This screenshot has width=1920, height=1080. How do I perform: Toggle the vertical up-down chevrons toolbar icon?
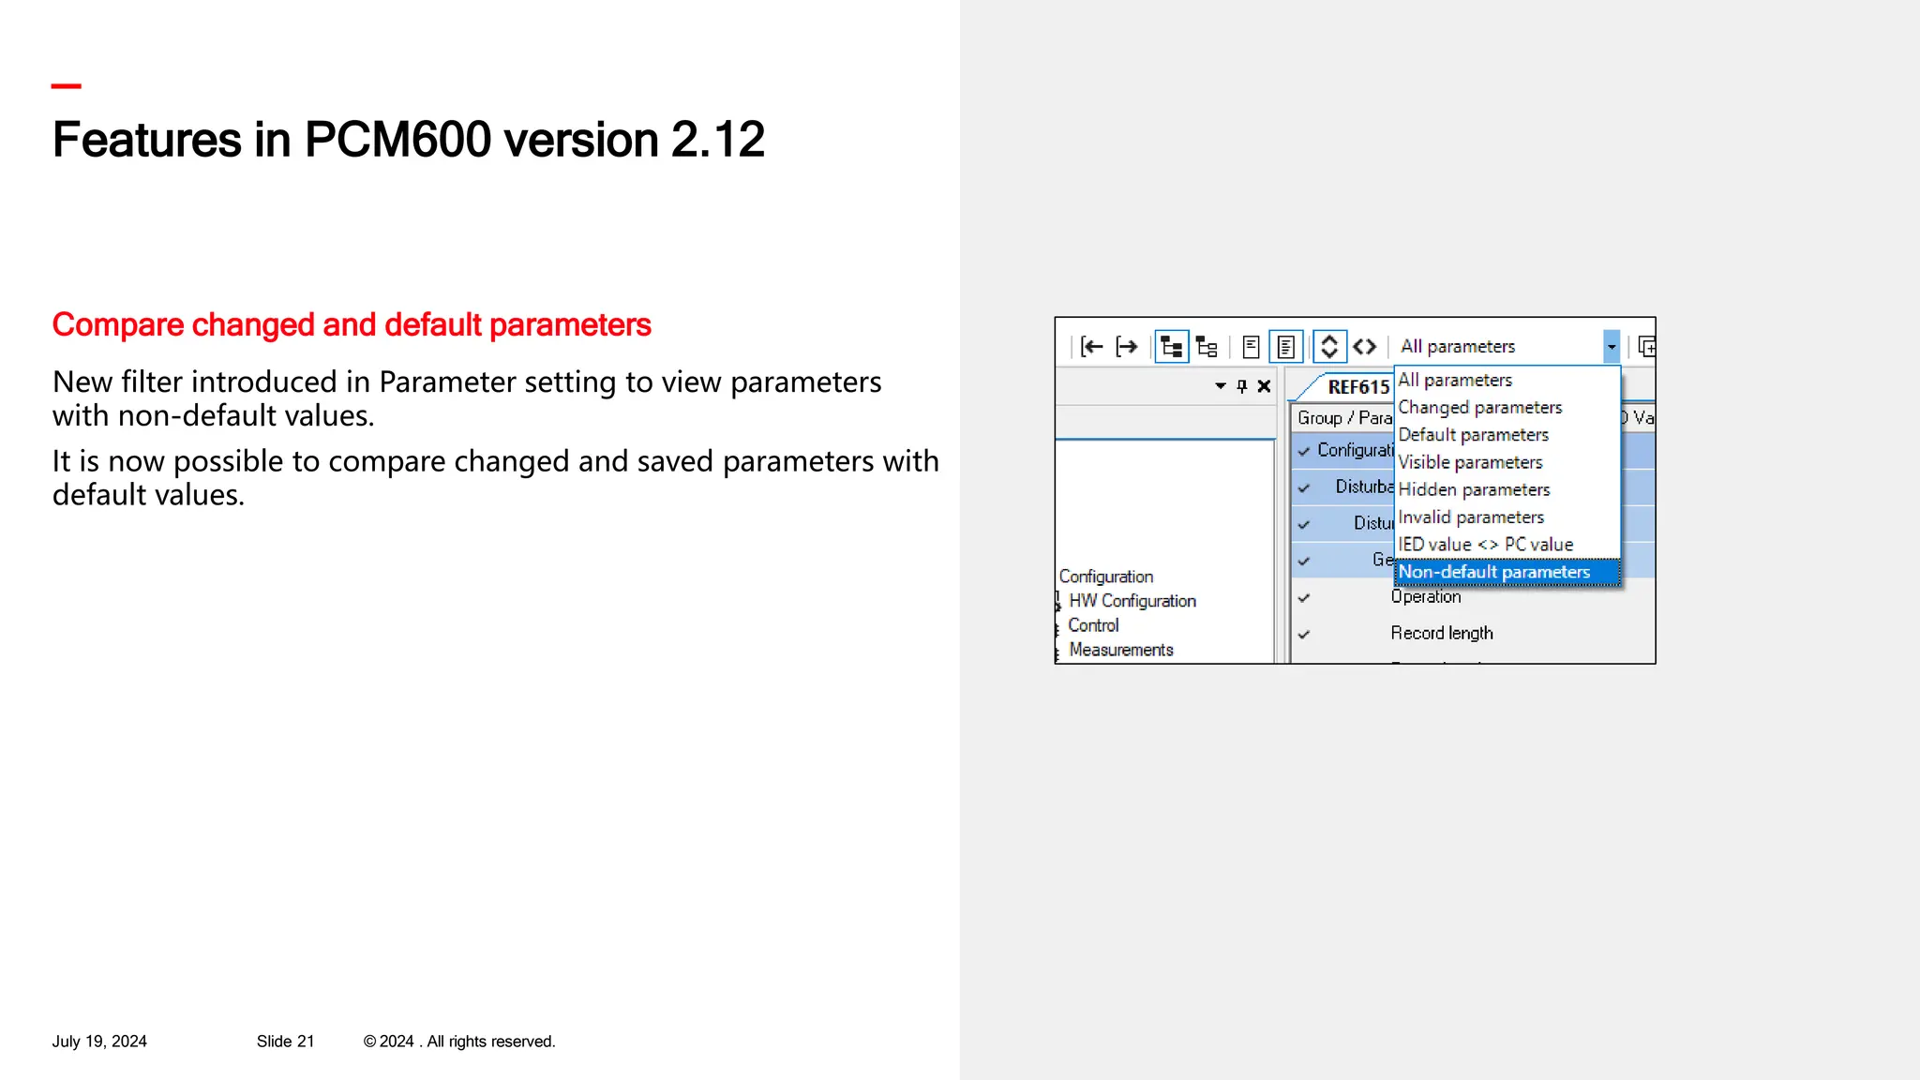(x=1329, y=347)
